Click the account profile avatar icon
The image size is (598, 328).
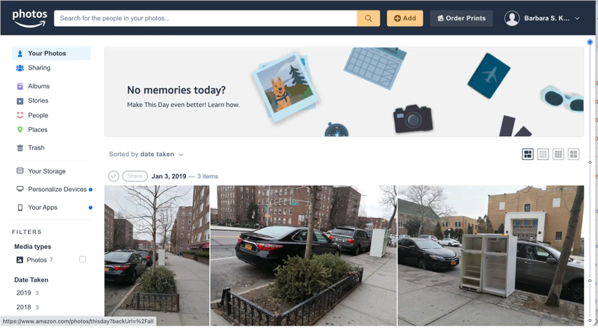click(x=512, y=19)
